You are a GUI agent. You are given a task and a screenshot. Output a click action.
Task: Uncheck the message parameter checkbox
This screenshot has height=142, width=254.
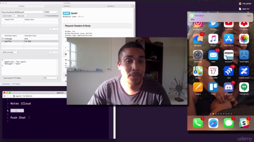[x=3, y=39]
